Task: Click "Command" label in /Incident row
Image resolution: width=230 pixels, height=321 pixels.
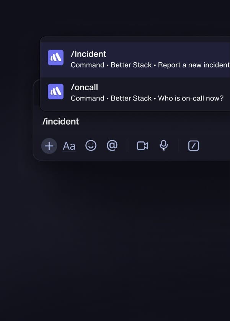Action: point(87,65)
